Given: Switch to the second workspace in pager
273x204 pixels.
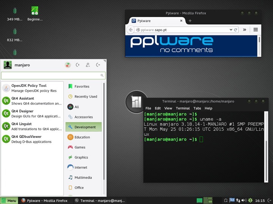Looking at the screenshot, I should [208, 201].
